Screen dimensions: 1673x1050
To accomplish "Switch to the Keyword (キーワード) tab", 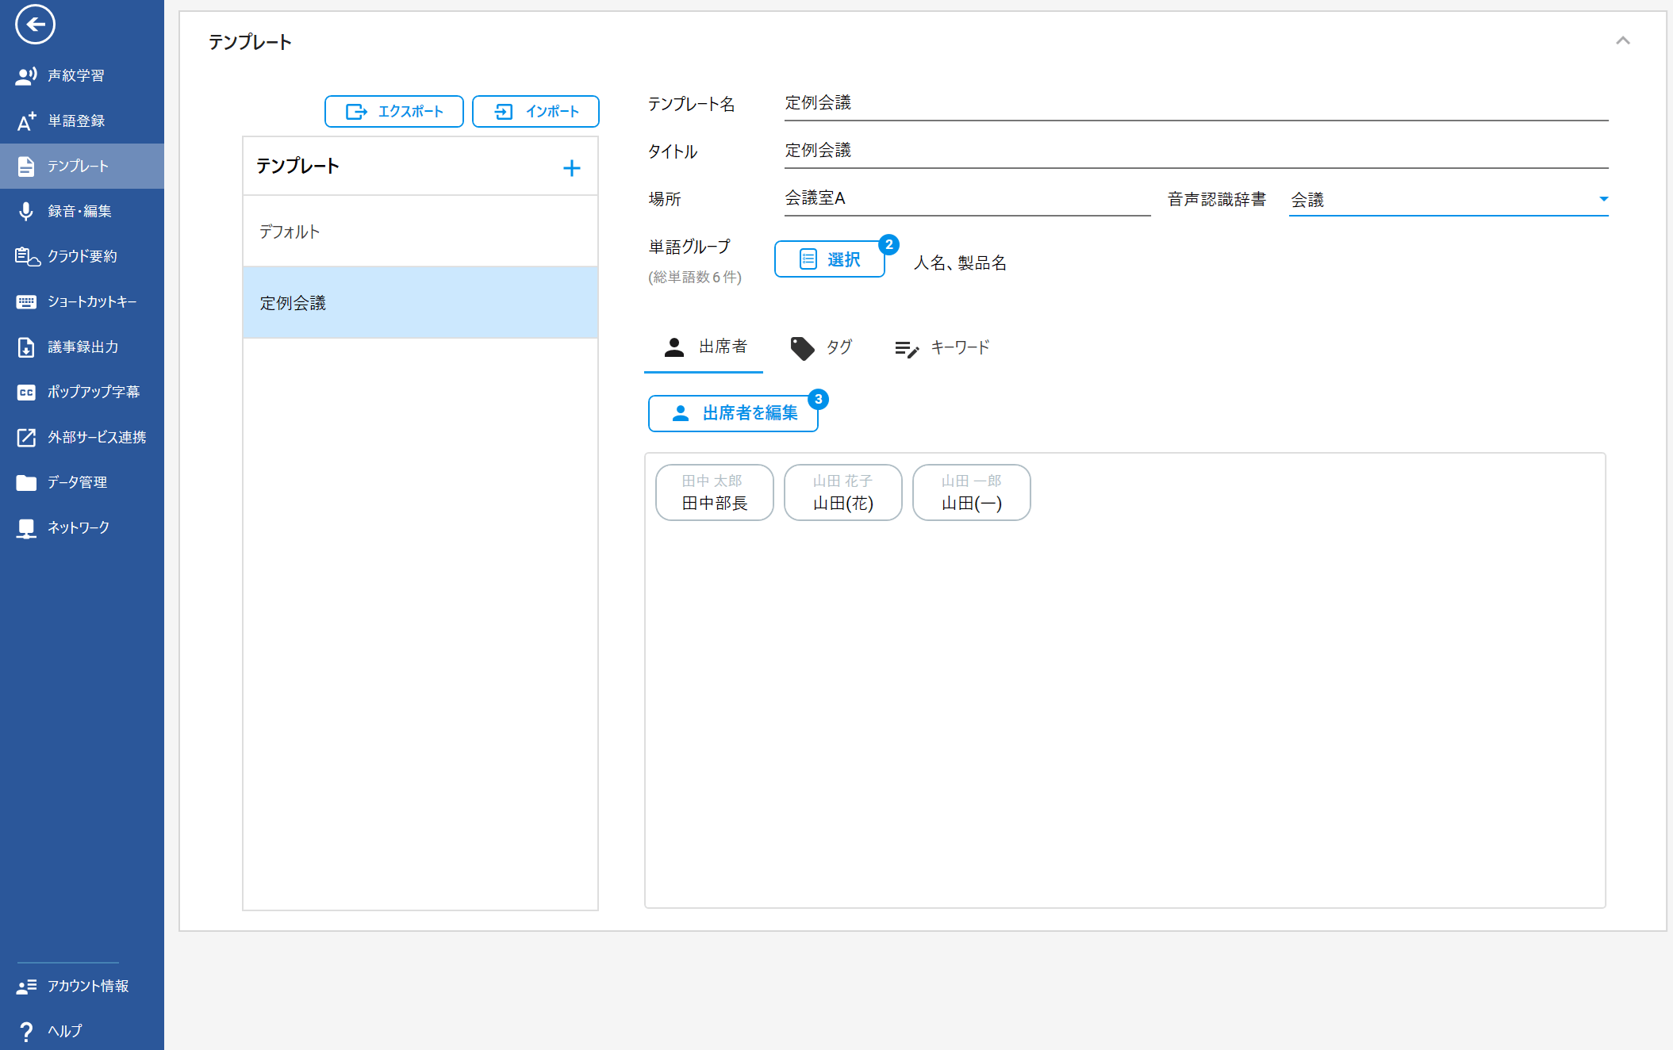I will pyautogui.click(x=942, y=347).
